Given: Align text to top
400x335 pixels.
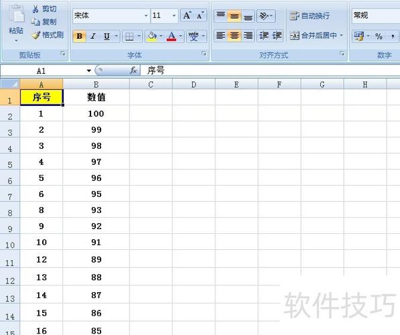Looking at the screenshot, I should pos(220,16).
